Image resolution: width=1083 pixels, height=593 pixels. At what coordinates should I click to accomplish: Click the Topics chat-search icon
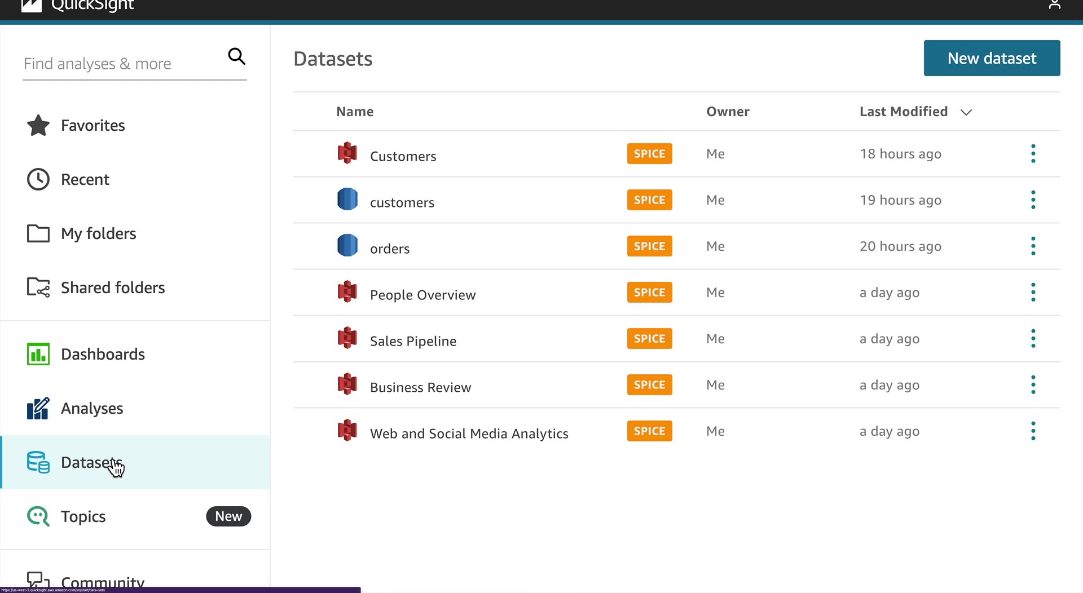[x=38, y=516]
